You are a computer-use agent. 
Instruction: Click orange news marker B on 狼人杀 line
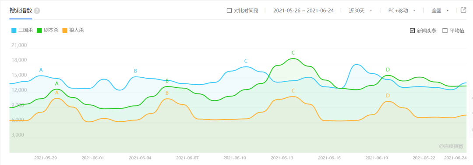point(167,93)
